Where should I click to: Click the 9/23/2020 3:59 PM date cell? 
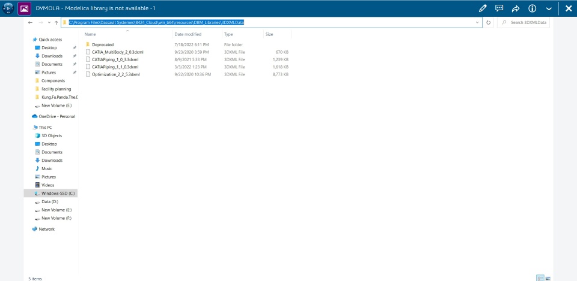click(191, 52)
